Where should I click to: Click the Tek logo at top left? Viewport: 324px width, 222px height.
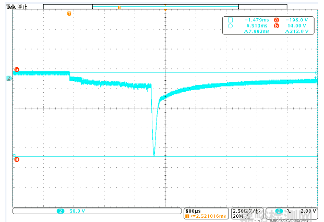tap(11, 7)
